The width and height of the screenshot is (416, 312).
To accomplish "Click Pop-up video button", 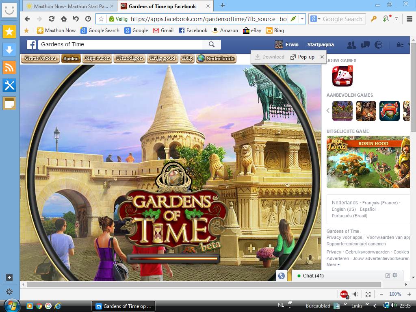I will (x=302, y=57).
